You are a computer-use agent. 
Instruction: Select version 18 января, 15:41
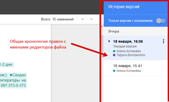pyautogui.click(x=135, y=68)
